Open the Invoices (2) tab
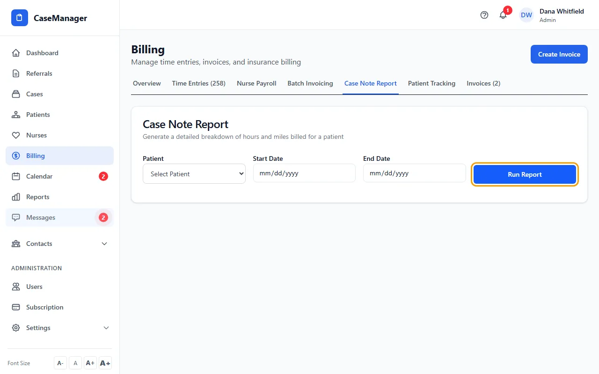599x374 pixels. pyautogui.click(x=483, y=83)
